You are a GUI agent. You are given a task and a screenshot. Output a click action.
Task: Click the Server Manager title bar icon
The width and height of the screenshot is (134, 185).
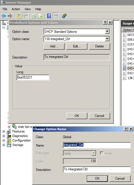[3, 2]
